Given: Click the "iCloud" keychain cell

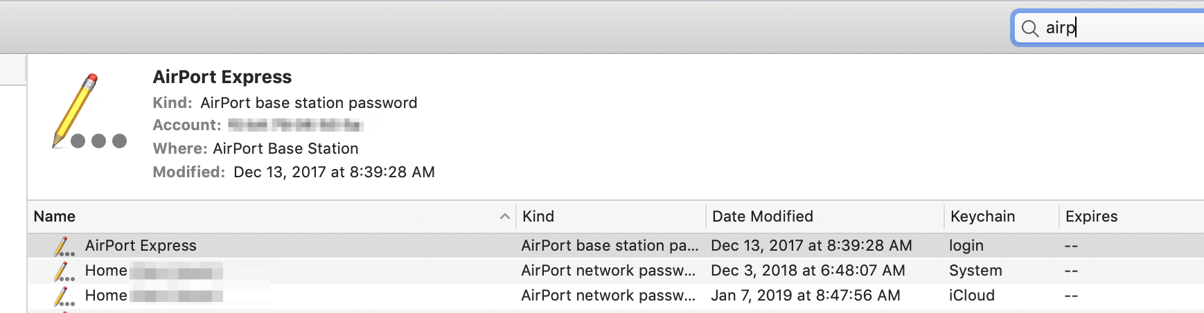Looking at the screenshot, I should point(971,296).
